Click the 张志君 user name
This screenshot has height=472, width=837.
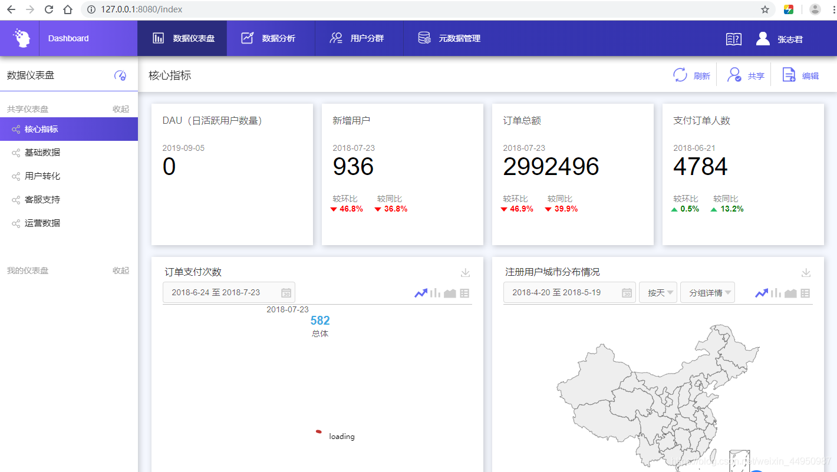click(790, 39)
